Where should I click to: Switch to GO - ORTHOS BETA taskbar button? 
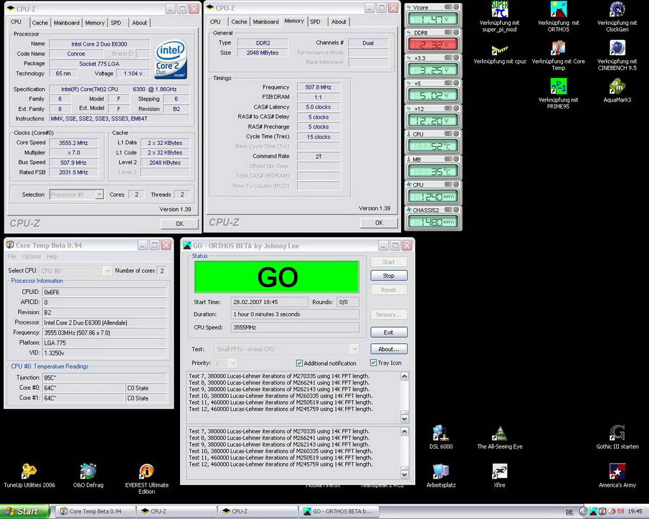(340, 511)
